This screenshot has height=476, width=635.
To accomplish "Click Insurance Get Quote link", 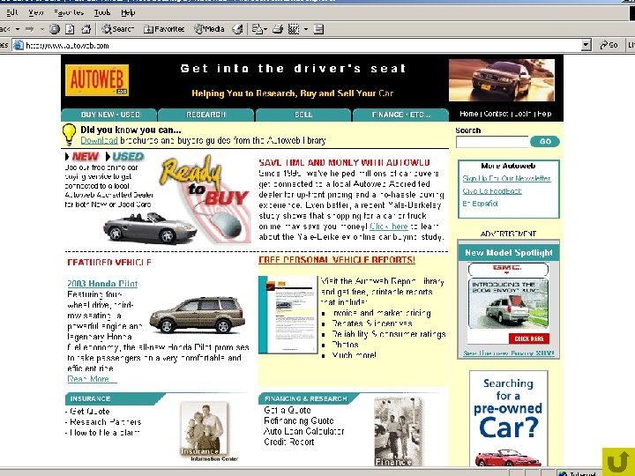I will (88, 412).
